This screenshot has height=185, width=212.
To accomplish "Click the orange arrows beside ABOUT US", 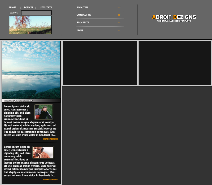I will point(119,8).
